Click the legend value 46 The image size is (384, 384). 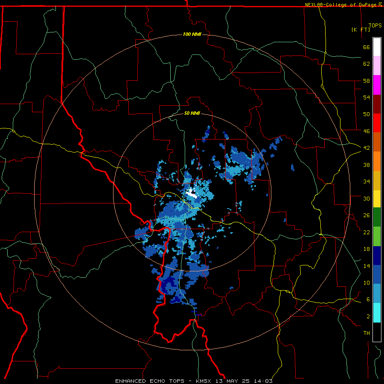click(367, 131)
